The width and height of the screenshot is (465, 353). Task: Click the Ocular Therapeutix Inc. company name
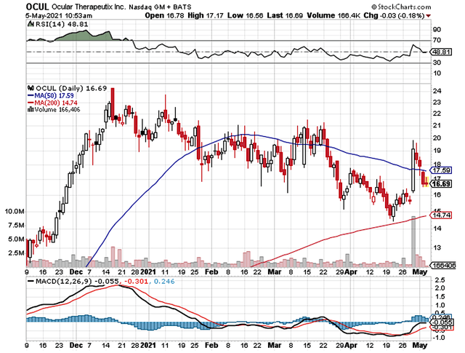click(x=89, y=7)
